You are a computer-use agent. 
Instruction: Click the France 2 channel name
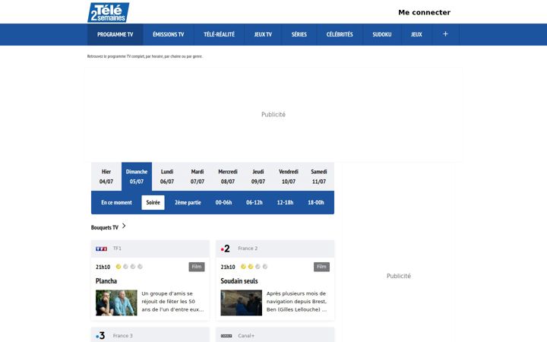coord(248,249)
